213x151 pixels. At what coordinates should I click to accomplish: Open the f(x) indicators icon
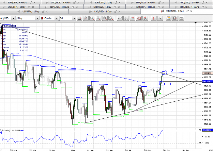[133, 18]
